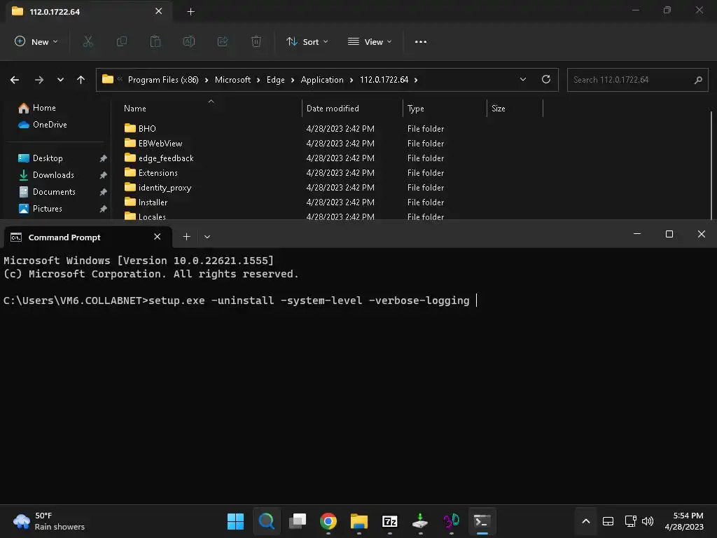Open the network status tray icon
Screen dimensions: 717x538
(x=631, y=521)
